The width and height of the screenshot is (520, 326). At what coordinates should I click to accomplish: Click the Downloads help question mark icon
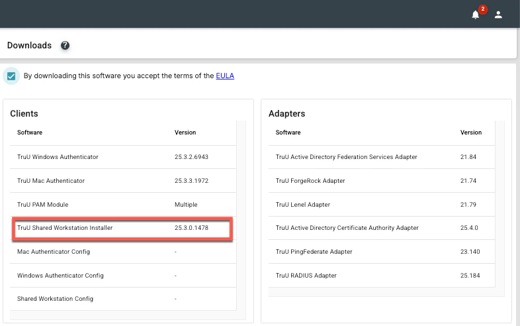coord(65,45)
